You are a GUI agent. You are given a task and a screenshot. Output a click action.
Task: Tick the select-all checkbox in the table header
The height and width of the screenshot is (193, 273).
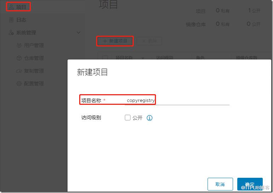pos(105,57)
